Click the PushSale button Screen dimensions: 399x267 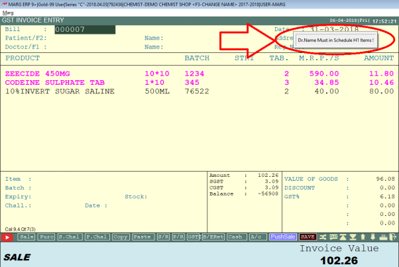(283, 237)
